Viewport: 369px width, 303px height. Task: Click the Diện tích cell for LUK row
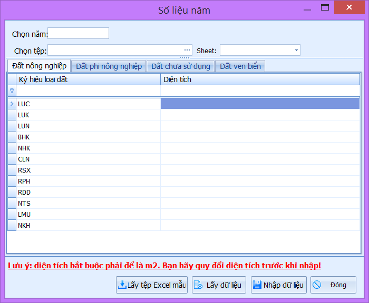[x=260, y=115]
